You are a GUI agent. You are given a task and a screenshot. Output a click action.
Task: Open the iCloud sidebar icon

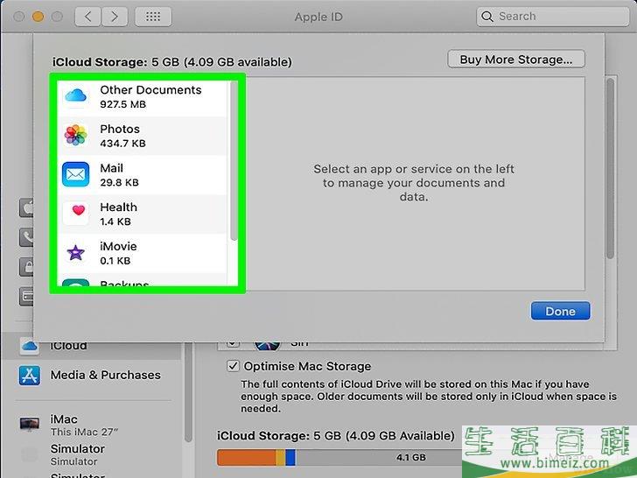click(x=29, y=346)
